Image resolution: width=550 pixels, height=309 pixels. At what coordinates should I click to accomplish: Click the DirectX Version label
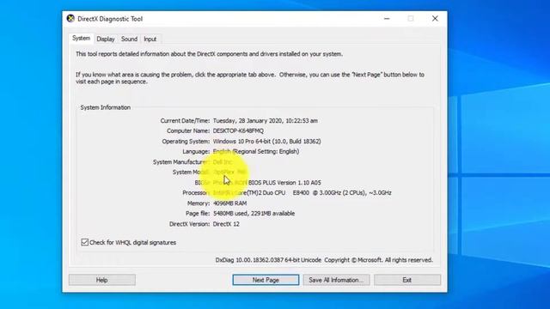tap(189, 224)
